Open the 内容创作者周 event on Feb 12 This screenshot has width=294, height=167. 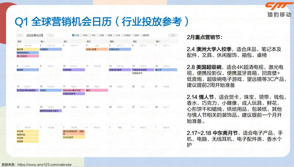pos(120,70)
